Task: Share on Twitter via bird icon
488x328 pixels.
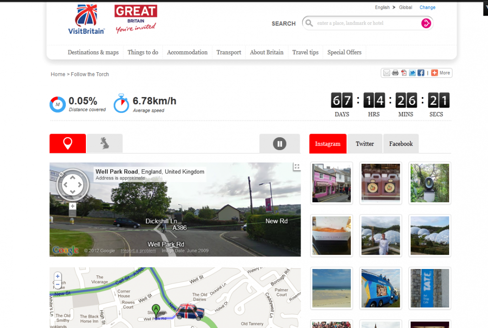Action: point(412,73)
